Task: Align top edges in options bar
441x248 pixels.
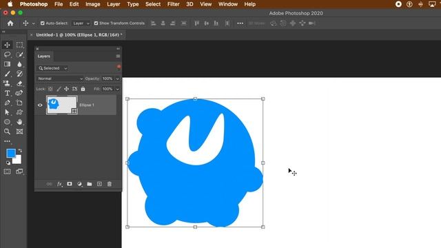Action: point(197,23)
